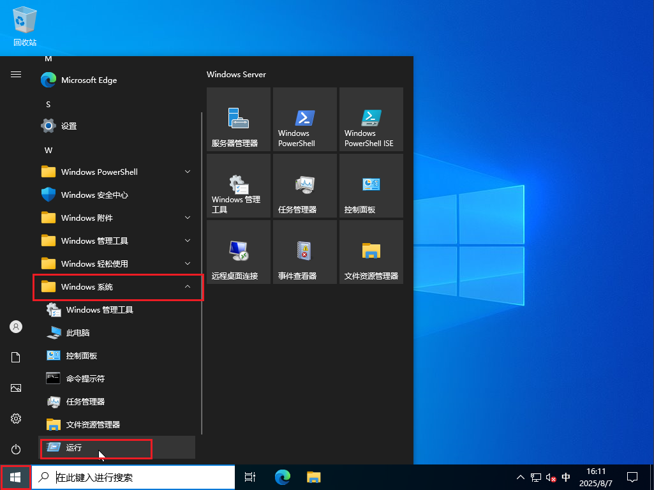Image resolution: width=654 pixels, height=490 pixels.
Task: Open the 控制面板 tile
Action: (371, 186)
